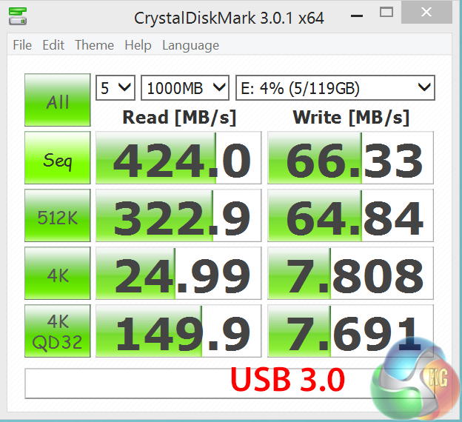This screenshot has width=462, height=422.
Task: Start the 4K benchmark test
Action: click(x=58, y=273)
